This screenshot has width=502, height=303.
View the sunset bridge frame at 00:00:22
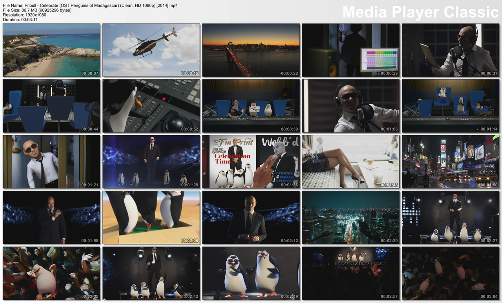(x=251, y=50)
